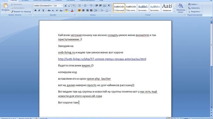
Task: Open the font color dropdown arrow
Action: [75, 10]
